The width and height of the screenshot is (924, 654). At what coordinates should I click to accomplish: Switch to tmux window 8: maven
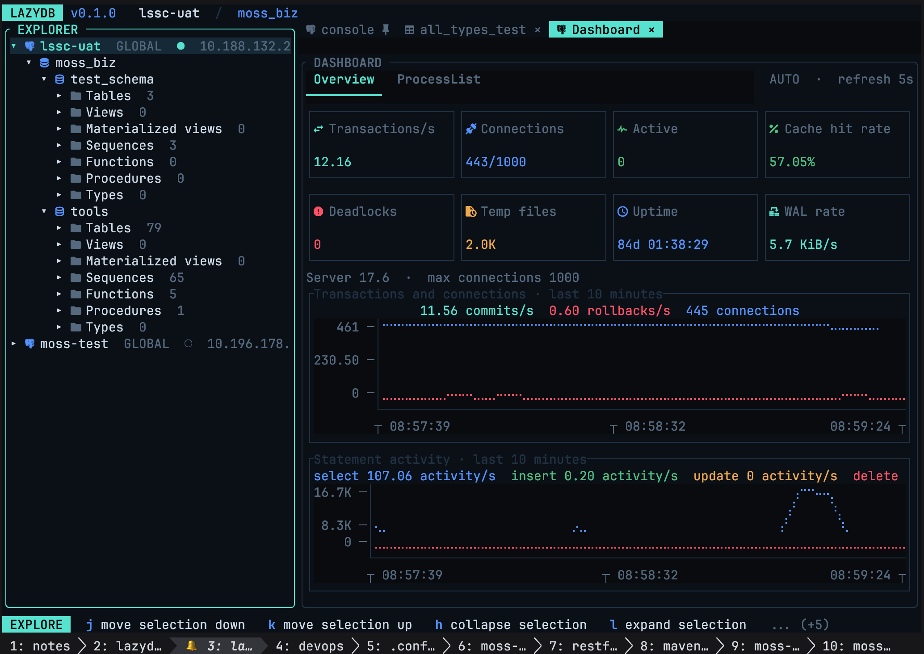[x=674, y=646]
